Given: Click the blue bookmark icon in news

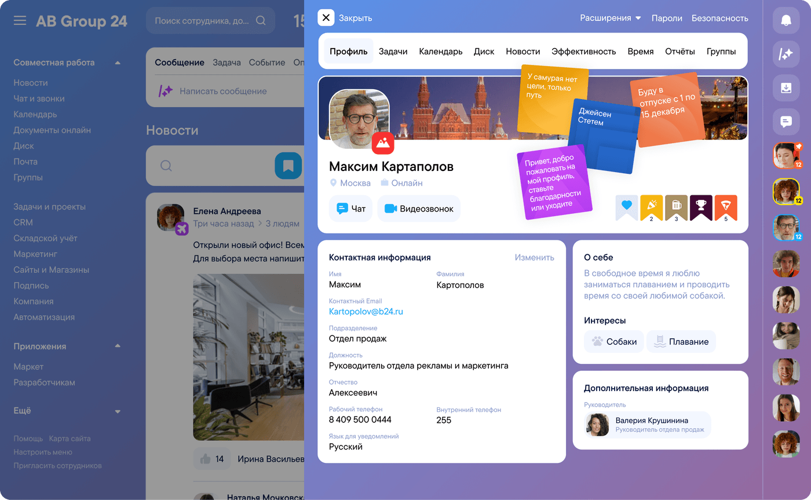Looking at the screenshot, I should pyautogui.click(x=288, y=166).
